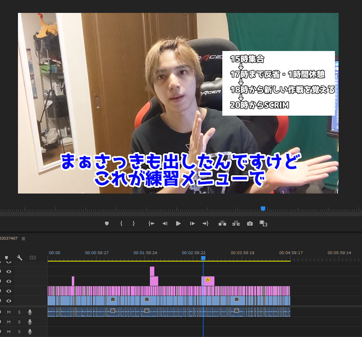Hide the track with the blue video clips
Image resolution: width=362 pixels, height=337 pixels.
9,301
